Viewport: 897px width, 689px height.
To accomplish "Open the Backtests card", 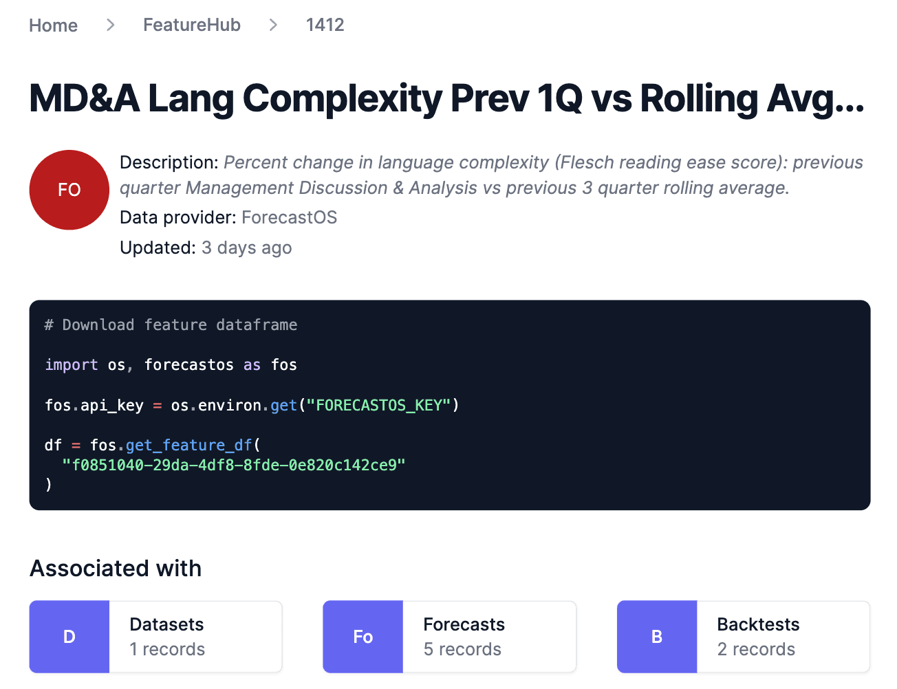I will (744, 637).
